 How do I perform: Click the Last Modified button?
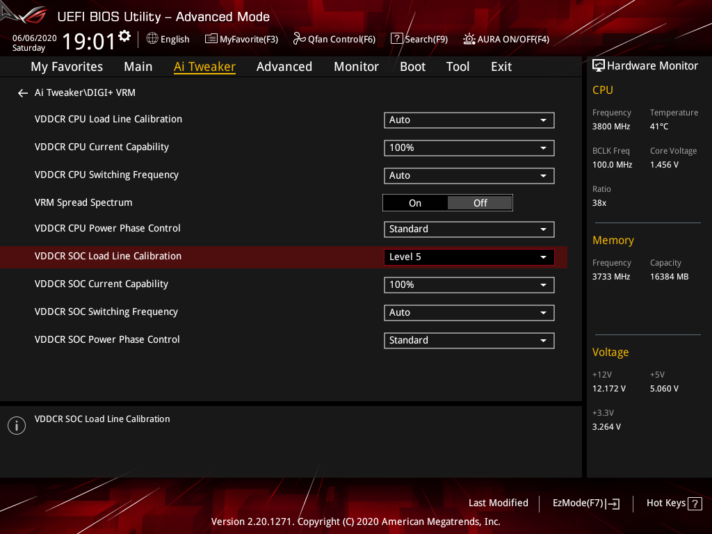pos(498,503)
